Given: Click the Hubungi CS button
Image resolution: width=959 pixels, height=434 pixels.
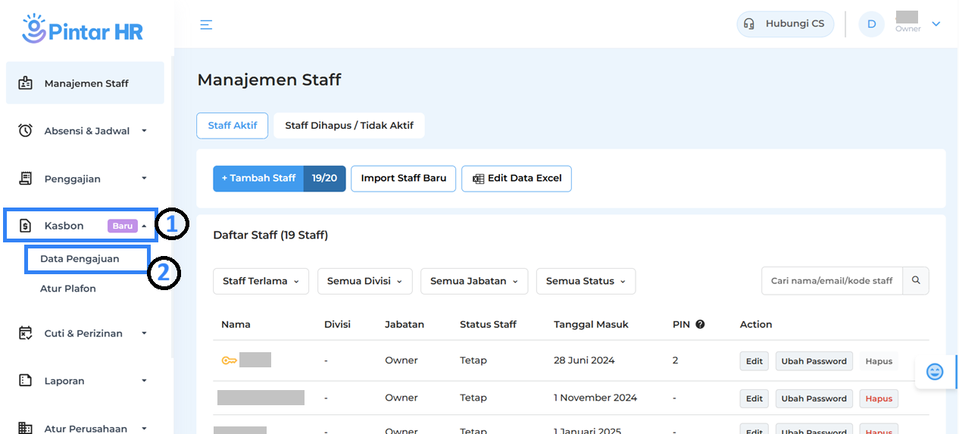Looking at the screenshot, I should [x=785, y=24].
